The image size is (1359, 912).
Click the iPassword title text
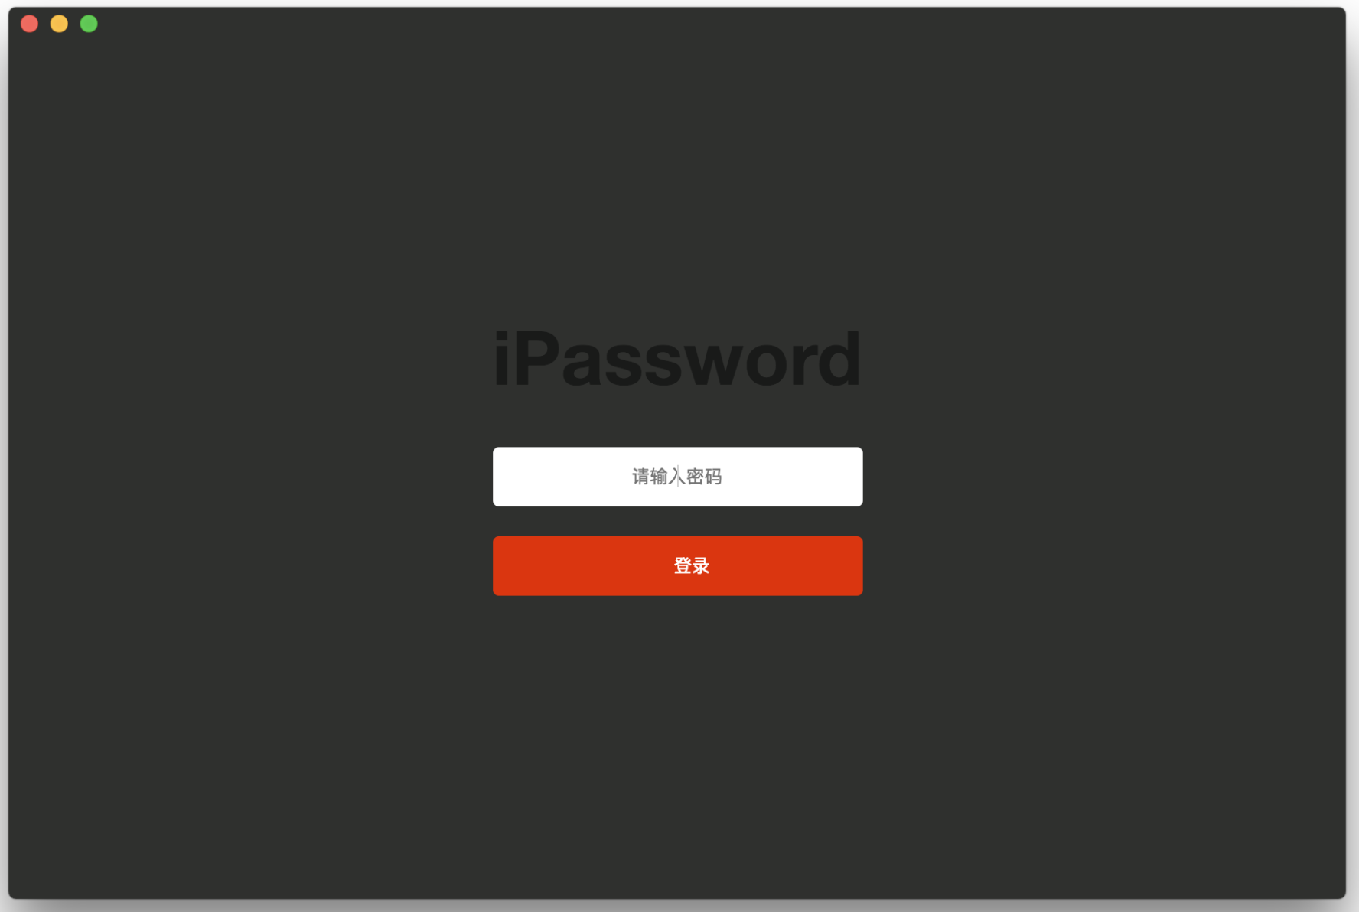[x=677, y=359]
